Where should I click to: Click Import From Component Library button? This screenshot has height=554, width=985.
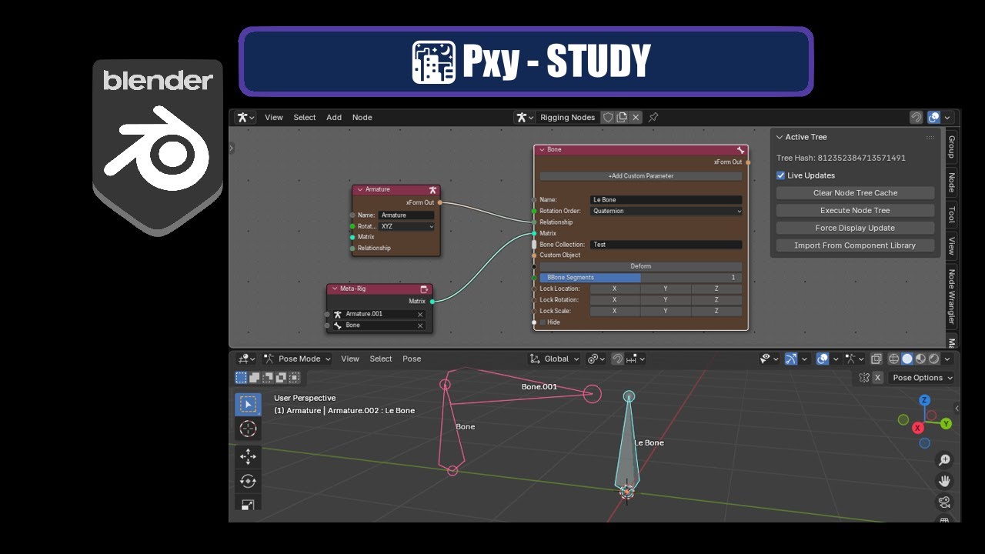(x=855, y=245)
